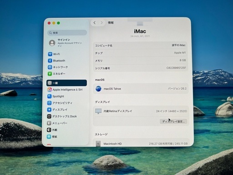Open the 外観 appearance icon
Image resolution: width=233 pixels, height=175 pixels.
coord(49,130)
